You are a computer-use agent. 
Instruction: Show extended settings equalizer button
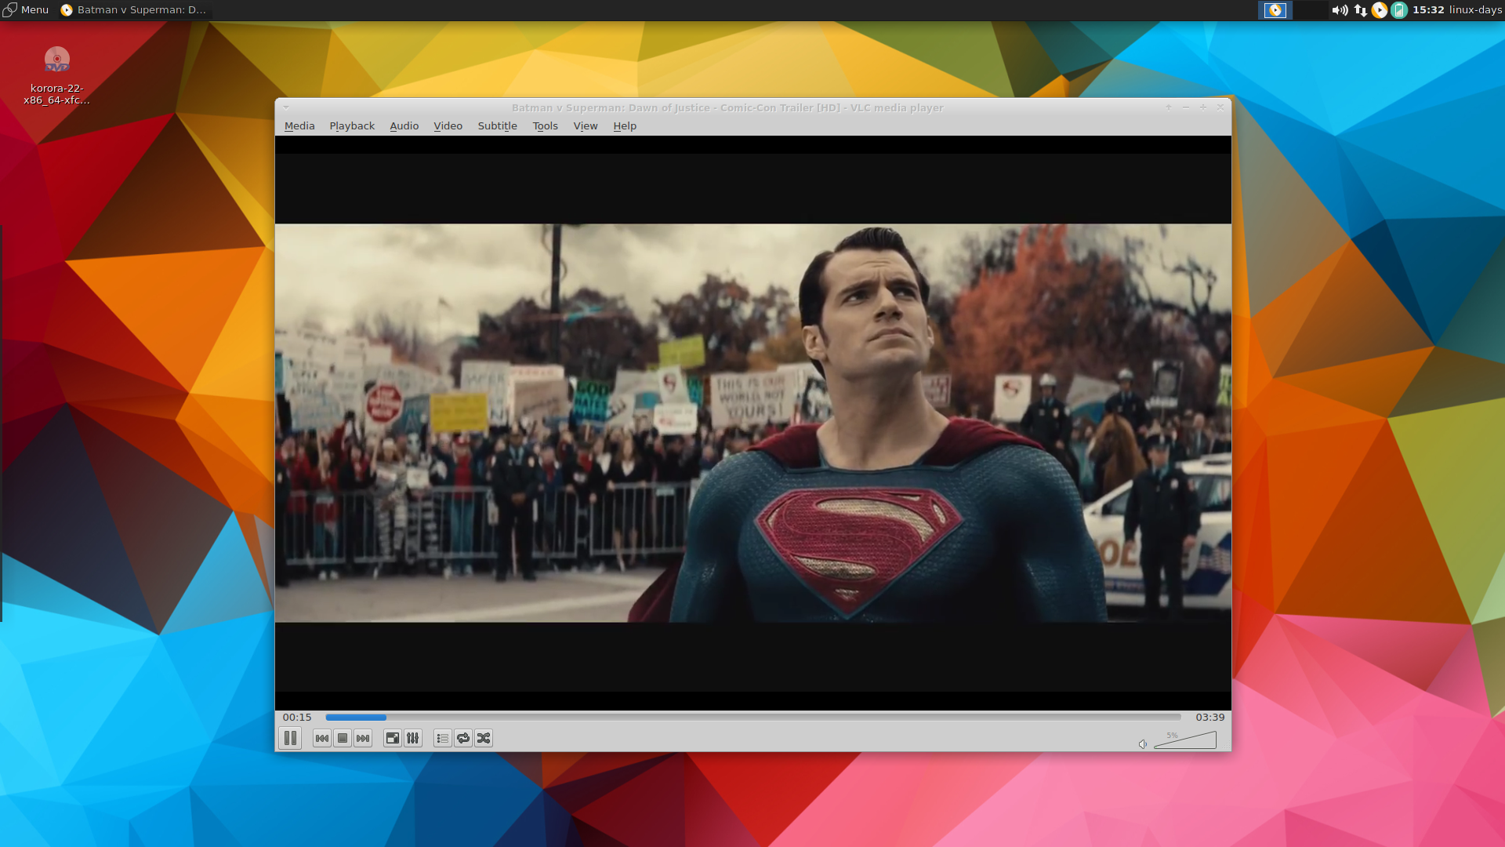pos(413,738)
